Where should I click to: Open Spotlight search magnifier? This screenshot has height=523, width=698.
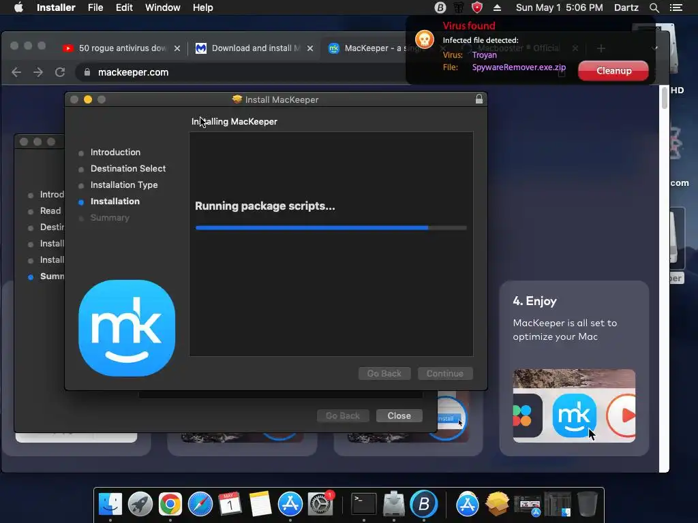(654, 7)
